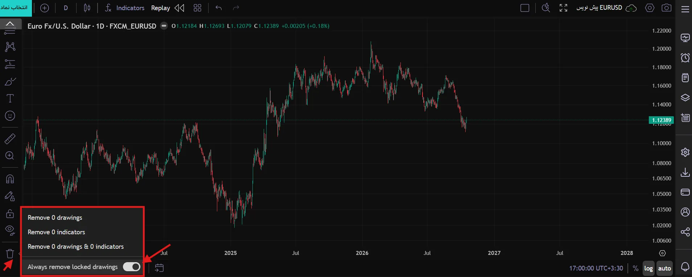This screenshot has width=692, height=277.
Task: Toggle Always remove locked drawings switch
Action: click(131, 267)
